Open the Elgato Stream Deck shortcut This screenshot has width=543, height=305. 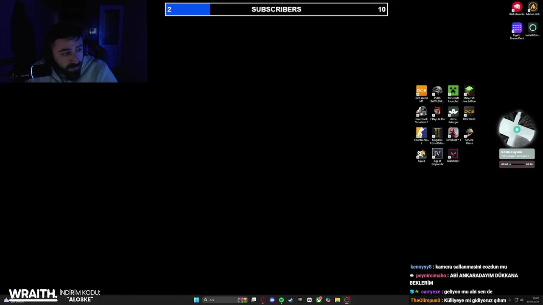[517, 31]
